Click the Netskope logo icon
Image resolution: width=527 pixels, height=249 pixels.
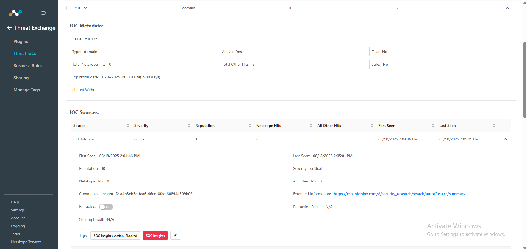point(15,13)
